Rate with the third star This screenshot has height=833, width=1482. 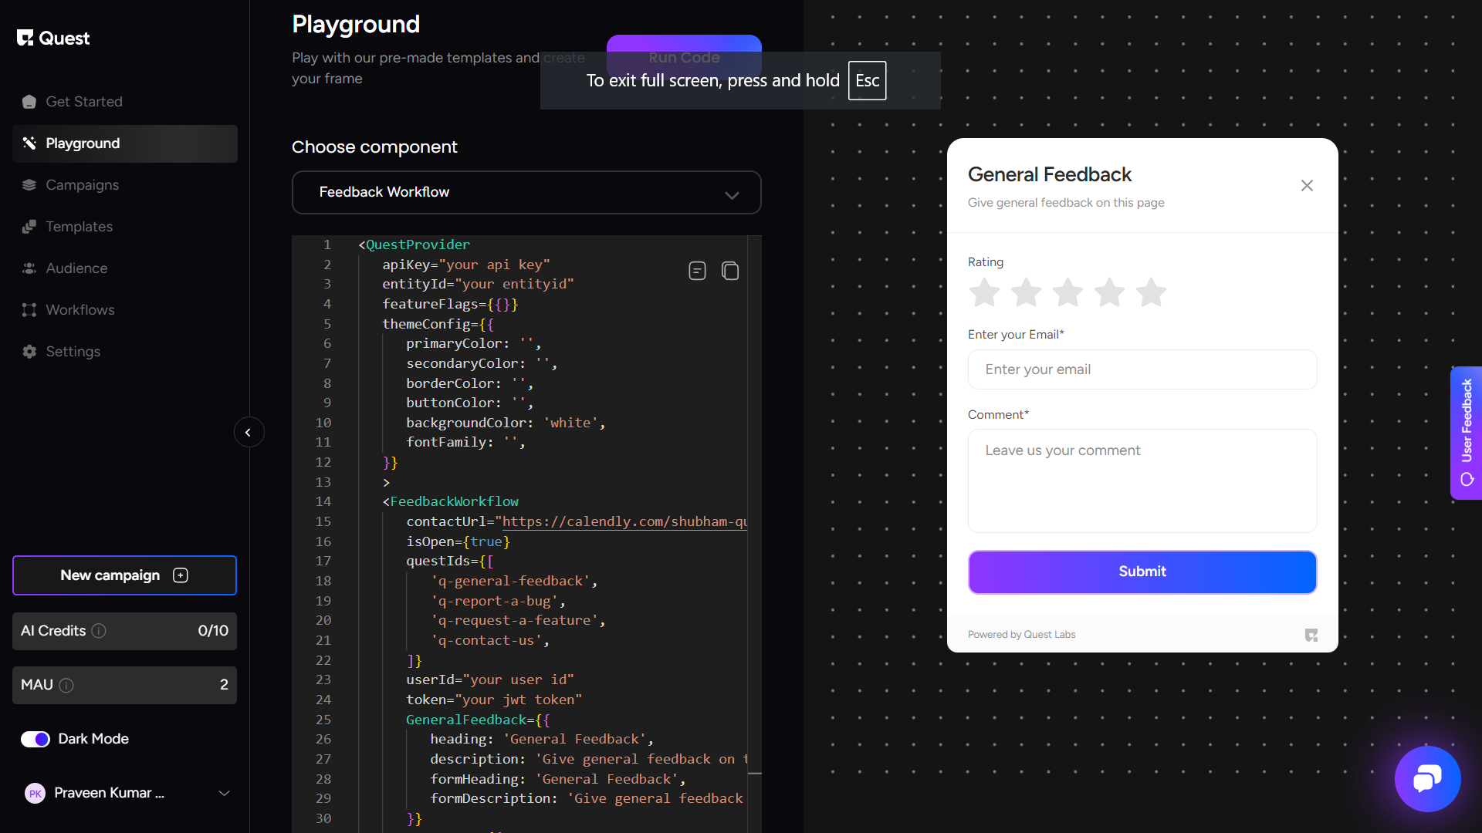(x=1068, y=293)
